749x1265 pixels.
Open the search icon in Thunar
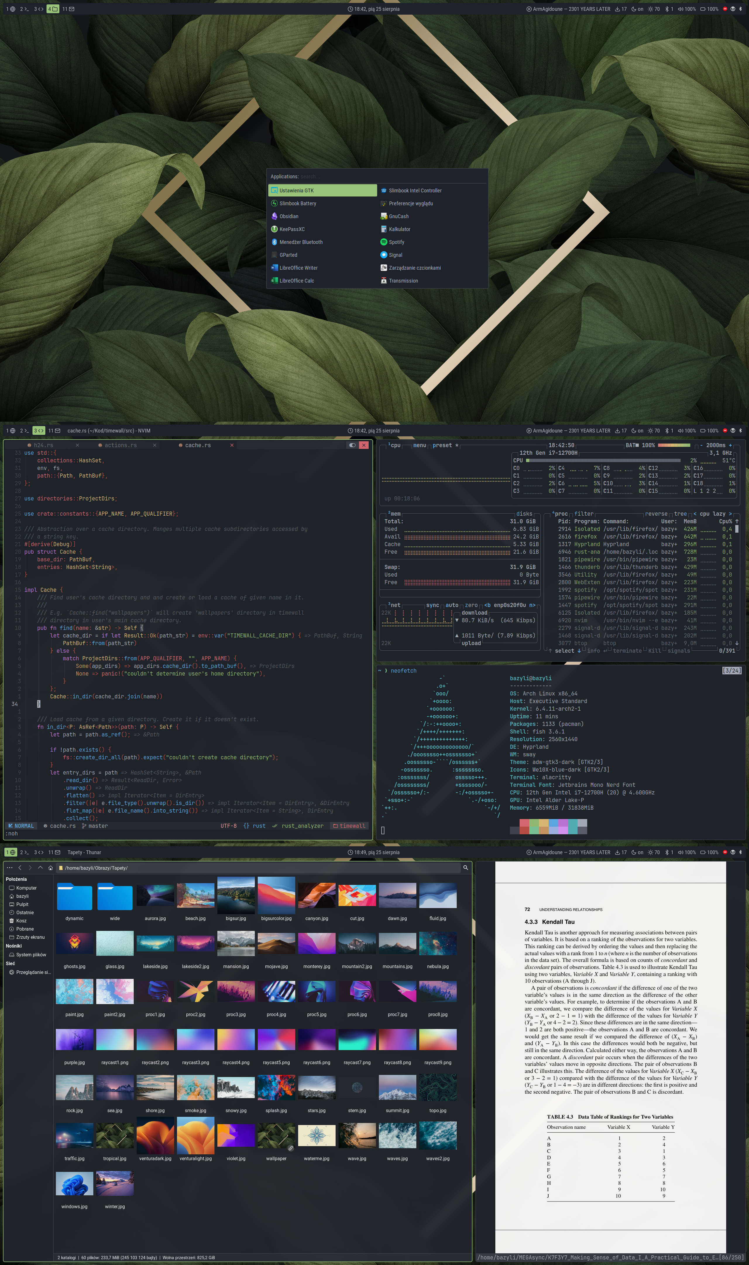pyautogui.click(x=465, y=868)
